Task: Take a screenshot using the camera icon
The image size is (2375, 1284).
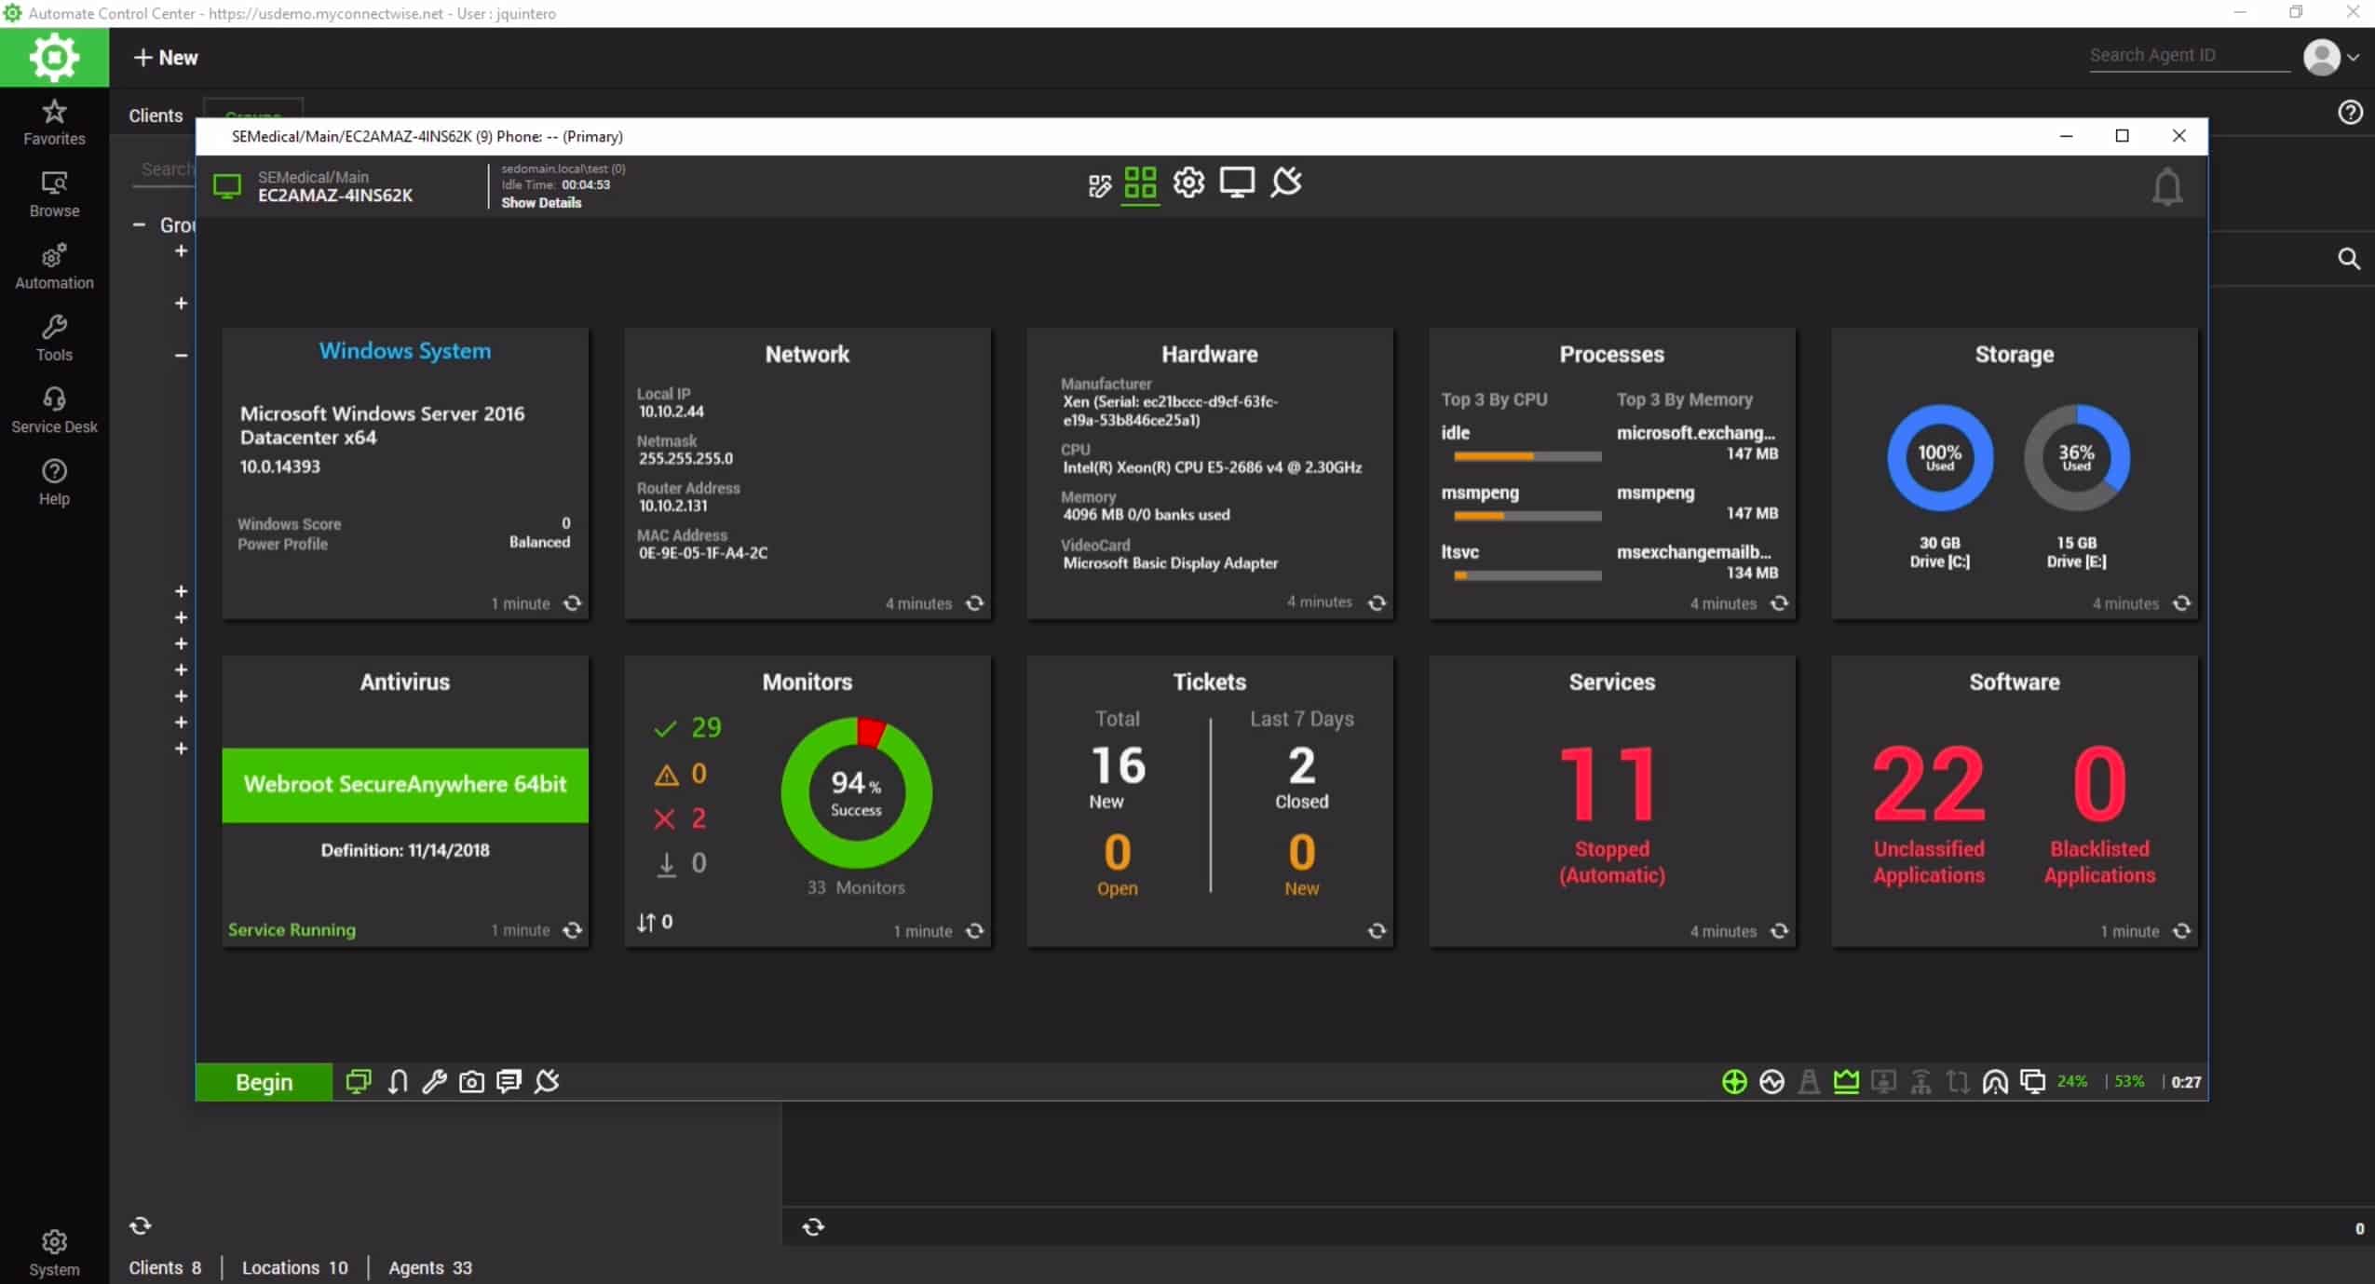Action: click(x=470, y=1081)
